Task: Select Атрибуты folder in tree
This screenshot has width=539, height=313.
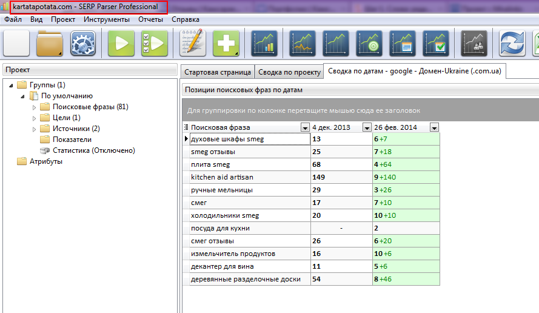Action: (x=46, y=162)
